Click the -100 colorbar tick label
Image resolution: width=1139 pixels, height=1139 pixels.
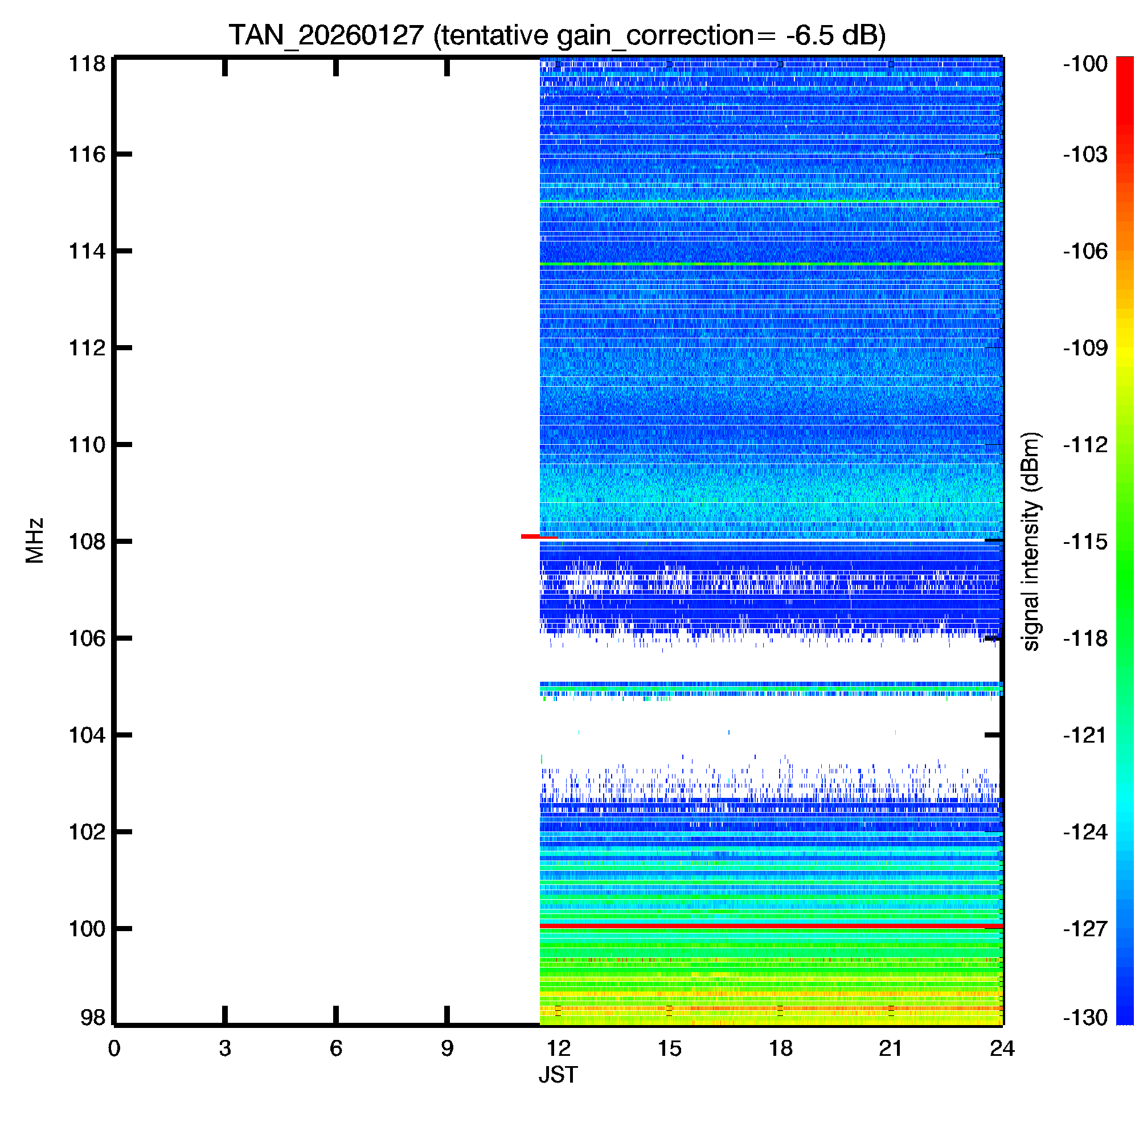pyautogui.click(x=1085, y=64)
